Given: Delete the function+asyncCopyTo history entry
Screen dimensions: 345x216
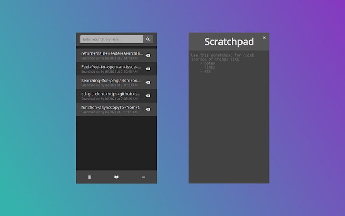Looking at the screenshot, I should (x=148, y=109).
